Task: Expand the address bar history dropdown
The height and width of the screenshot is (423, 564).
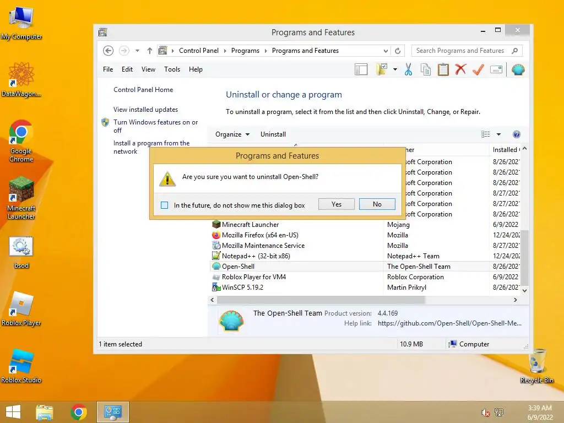Action: click(x=386, y=51)
